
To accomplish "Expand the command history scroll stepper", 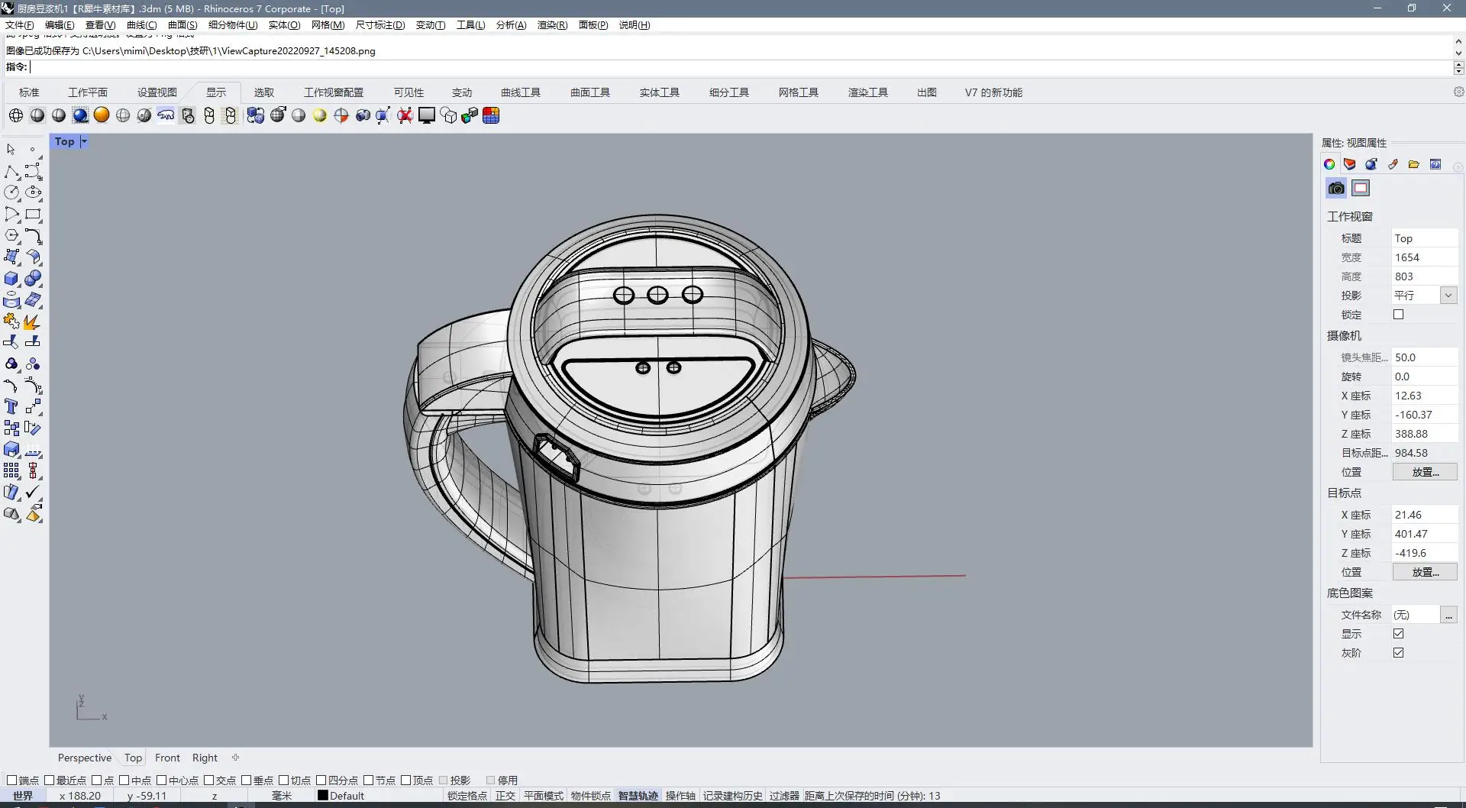I will 1458,67.
